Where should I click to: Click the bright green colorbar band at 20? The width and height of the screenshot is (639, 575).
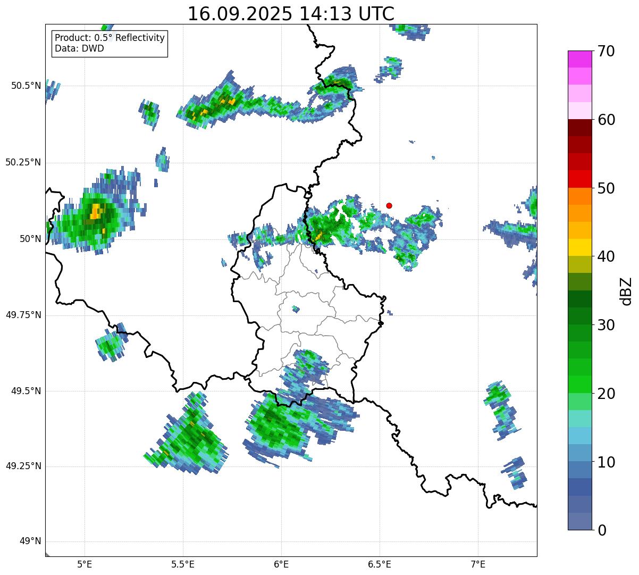pyautogui.click(x=579, y=384)
